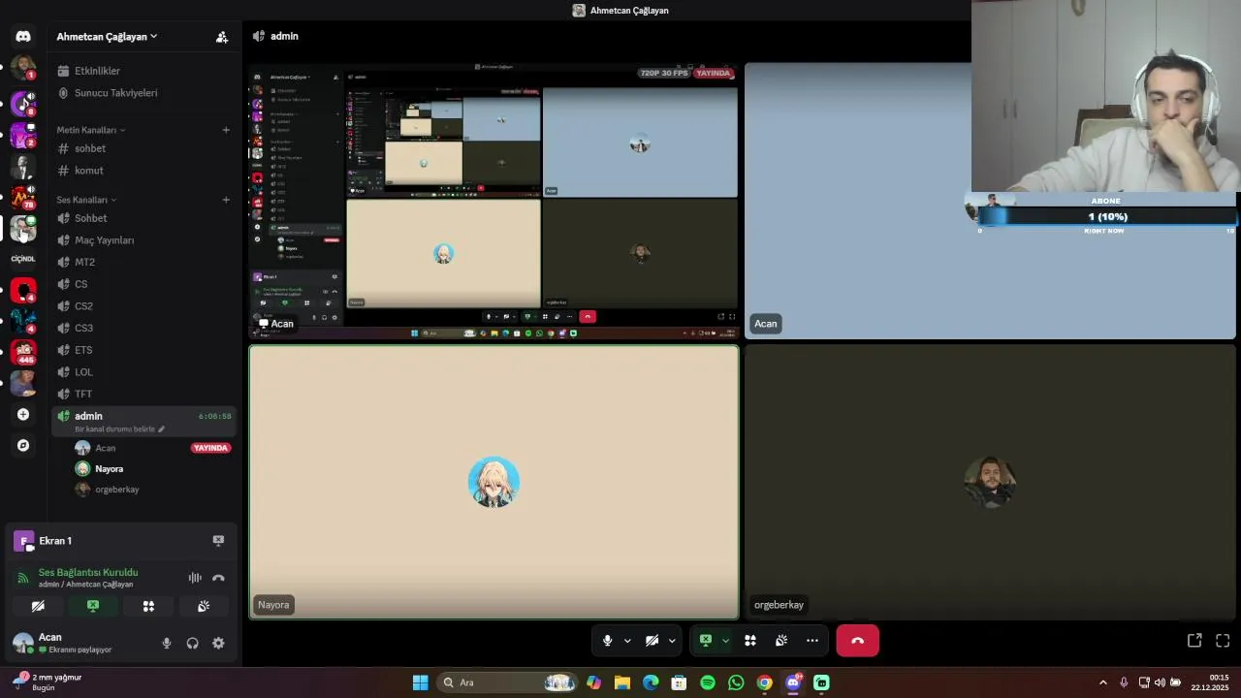The width and height of the screenshot is (1241, 698).
Task: Mute microphone next to Acan user panel
Action: [x=167, y=643]
